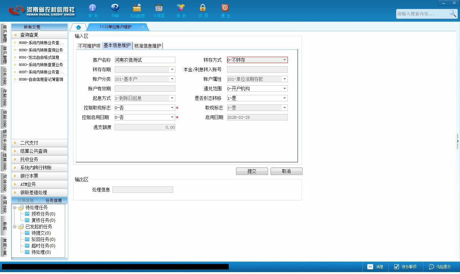Expand the 托收业务 section
This screenshot has height=274, width=460.
(x=40, y=159)
